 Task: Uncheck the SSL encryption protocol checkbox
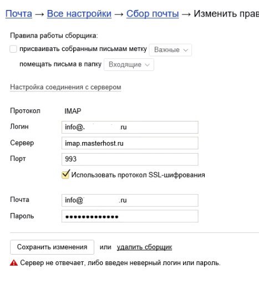[65, 175]
